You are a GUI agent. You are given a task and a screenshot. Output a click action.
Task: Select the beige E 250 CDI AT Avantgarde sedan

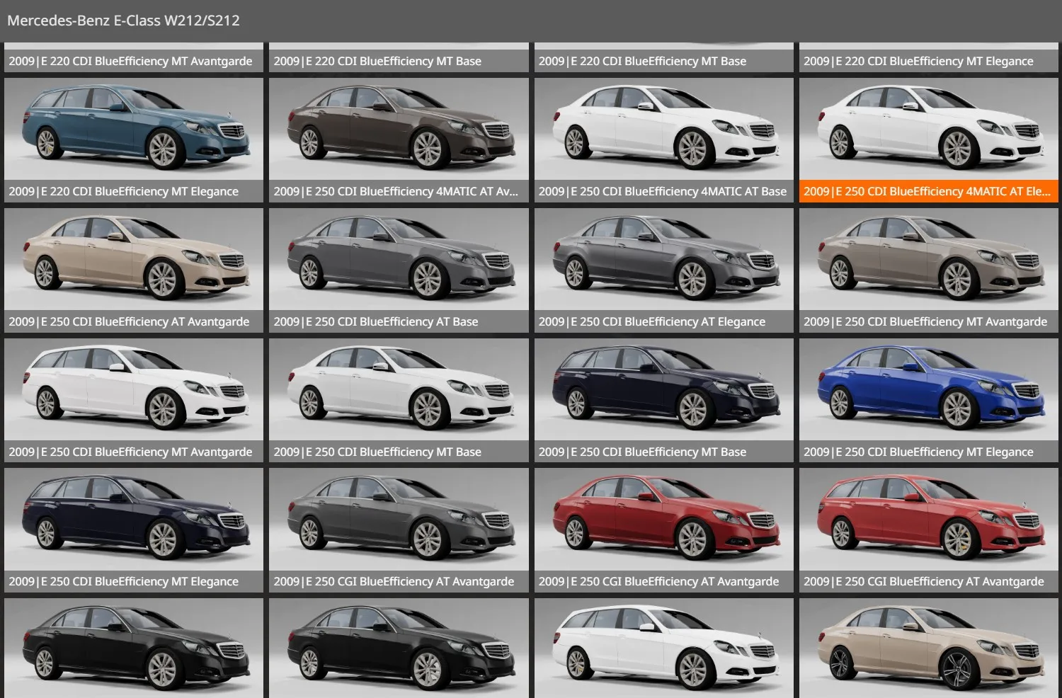(134, 259)
